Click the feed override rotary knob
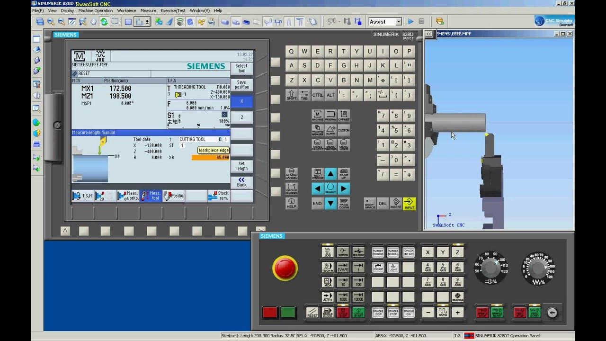The width and height of the screenshot is (606, 341). click(x=538, y=269)
